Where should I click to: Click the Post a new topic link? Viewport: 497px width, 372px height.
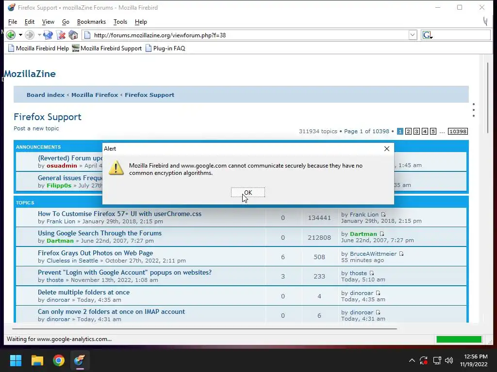click(36, 128)
